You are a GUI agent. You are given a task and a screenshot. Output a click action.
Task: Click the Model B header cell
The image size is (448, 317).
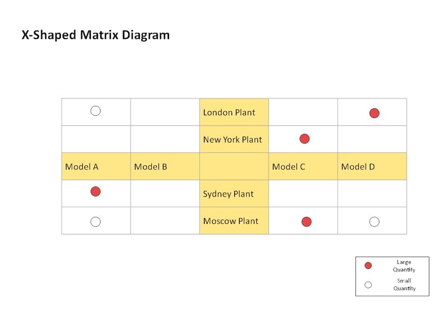point(165,166)
